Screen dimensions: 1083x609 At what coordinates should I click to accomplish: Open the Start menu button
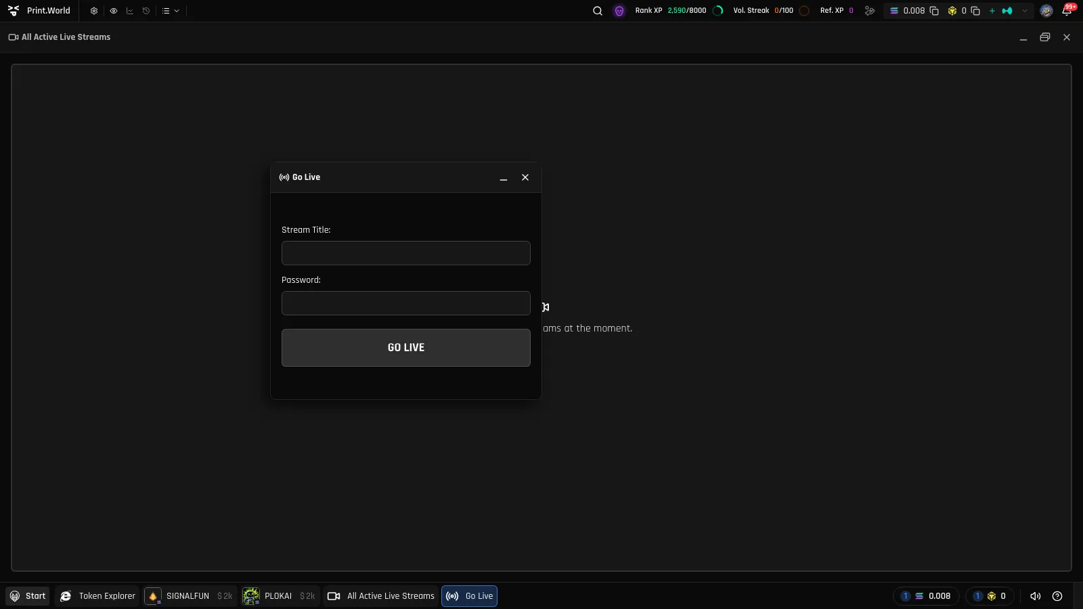coord(28,596)
